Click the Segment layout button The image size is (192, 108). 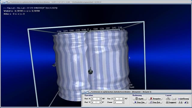(171, 102)
